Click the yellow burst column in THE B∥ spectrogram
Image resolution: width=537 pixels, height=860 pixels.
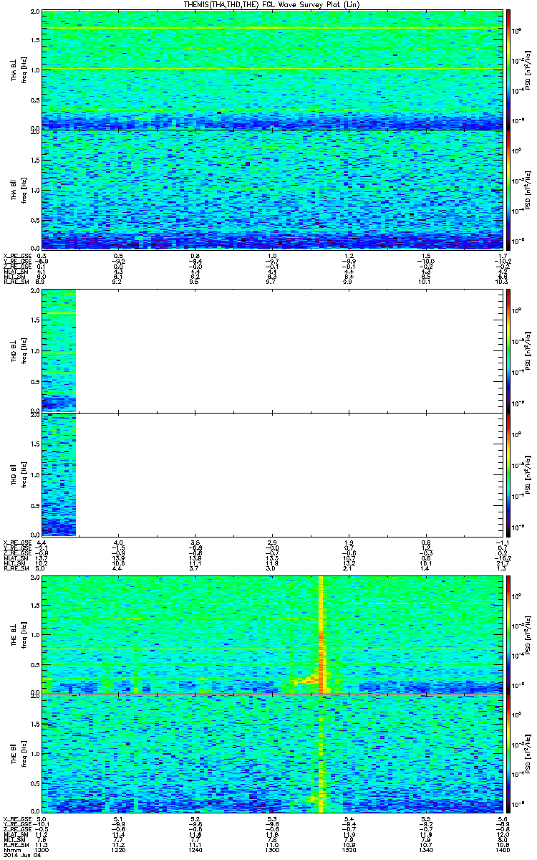(321, 754)
